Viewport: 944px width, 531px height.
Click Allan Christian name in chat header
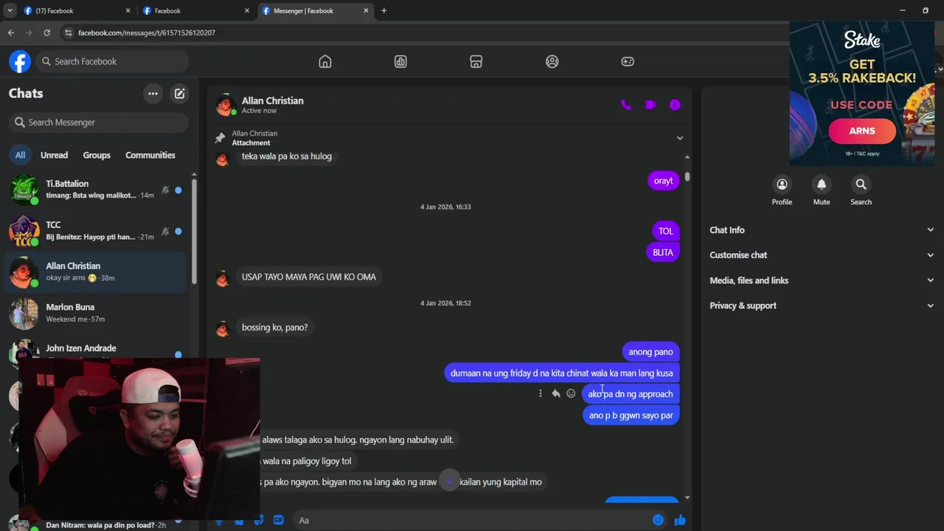(x=272, y=100)
